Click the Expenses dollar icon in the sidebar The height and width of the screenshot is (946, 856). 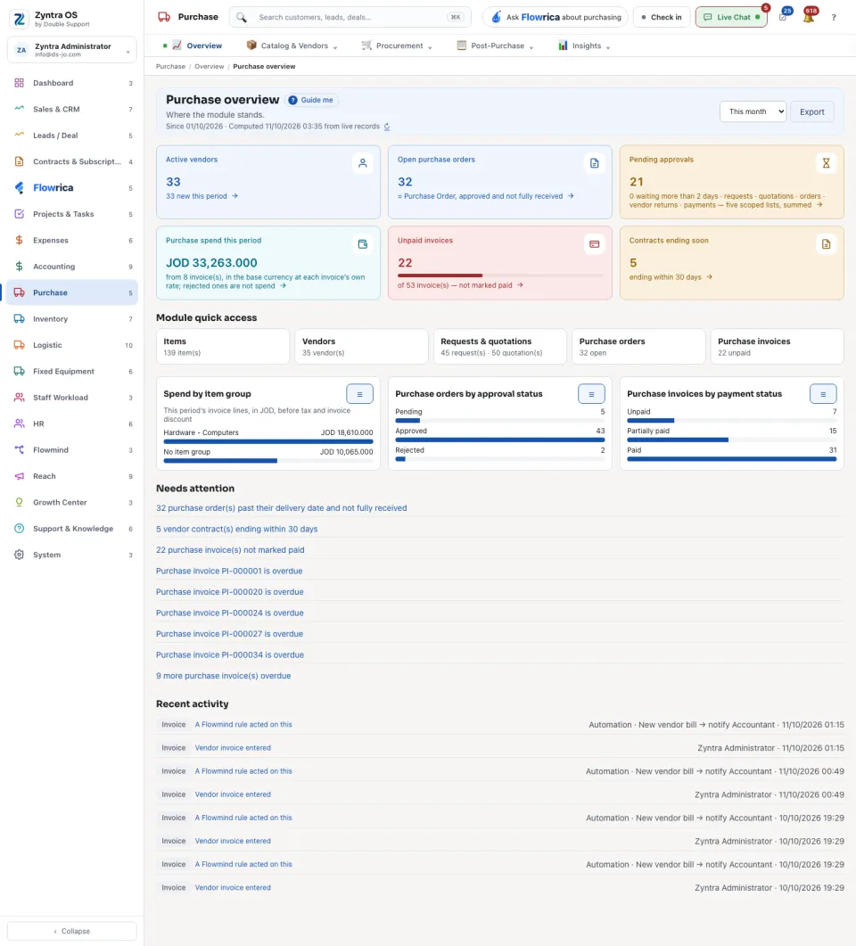20,240
